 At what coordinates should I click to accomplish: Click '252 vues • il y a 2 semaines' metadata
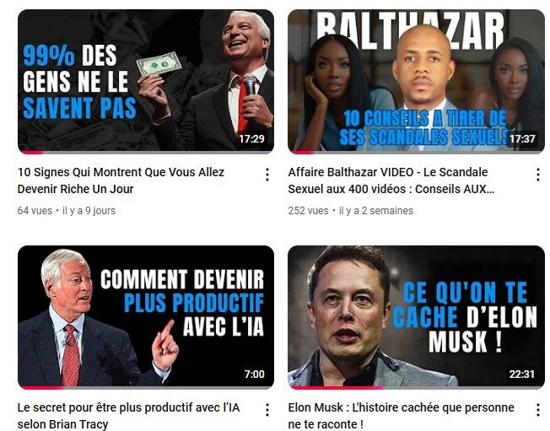[350, 211]
